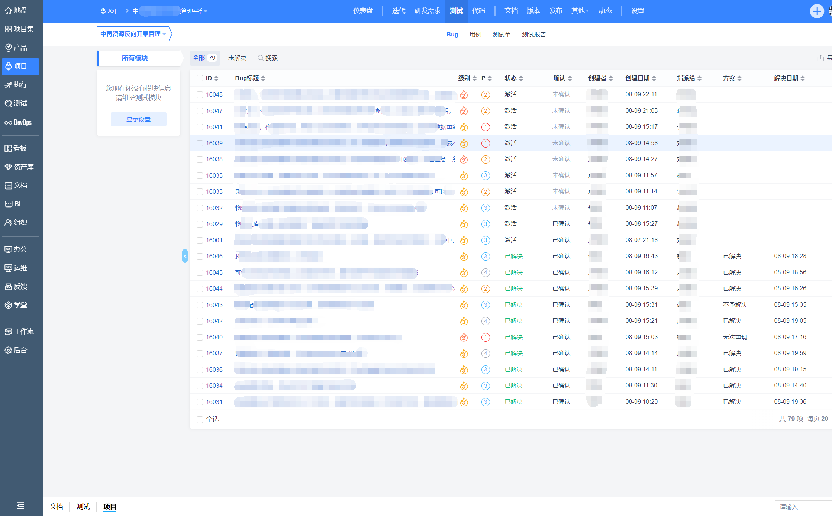Open bug ID 16039 link
Viewport: 832px width, 516px height.
coord(214,143)
